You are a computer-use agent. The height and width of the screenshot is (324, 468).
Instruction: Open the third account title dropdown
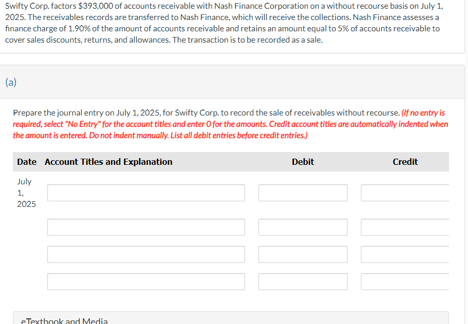(x=146, y=254)
